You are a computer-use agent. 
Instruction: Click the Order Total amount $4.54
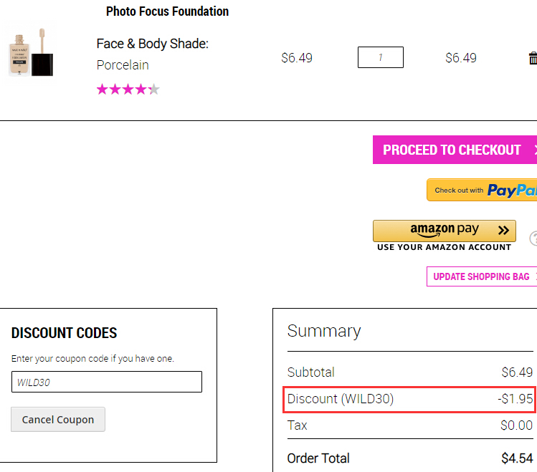tap(517, 458)
